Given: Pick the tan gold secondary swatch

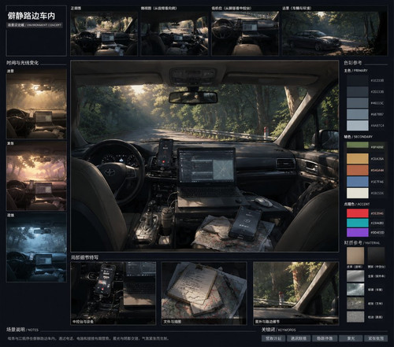Looking at the screenshot, I should coord(358,159).
